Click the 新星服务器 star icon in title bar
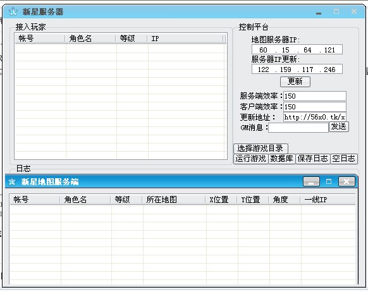368x292 pixels. click(x=13, y=11)
